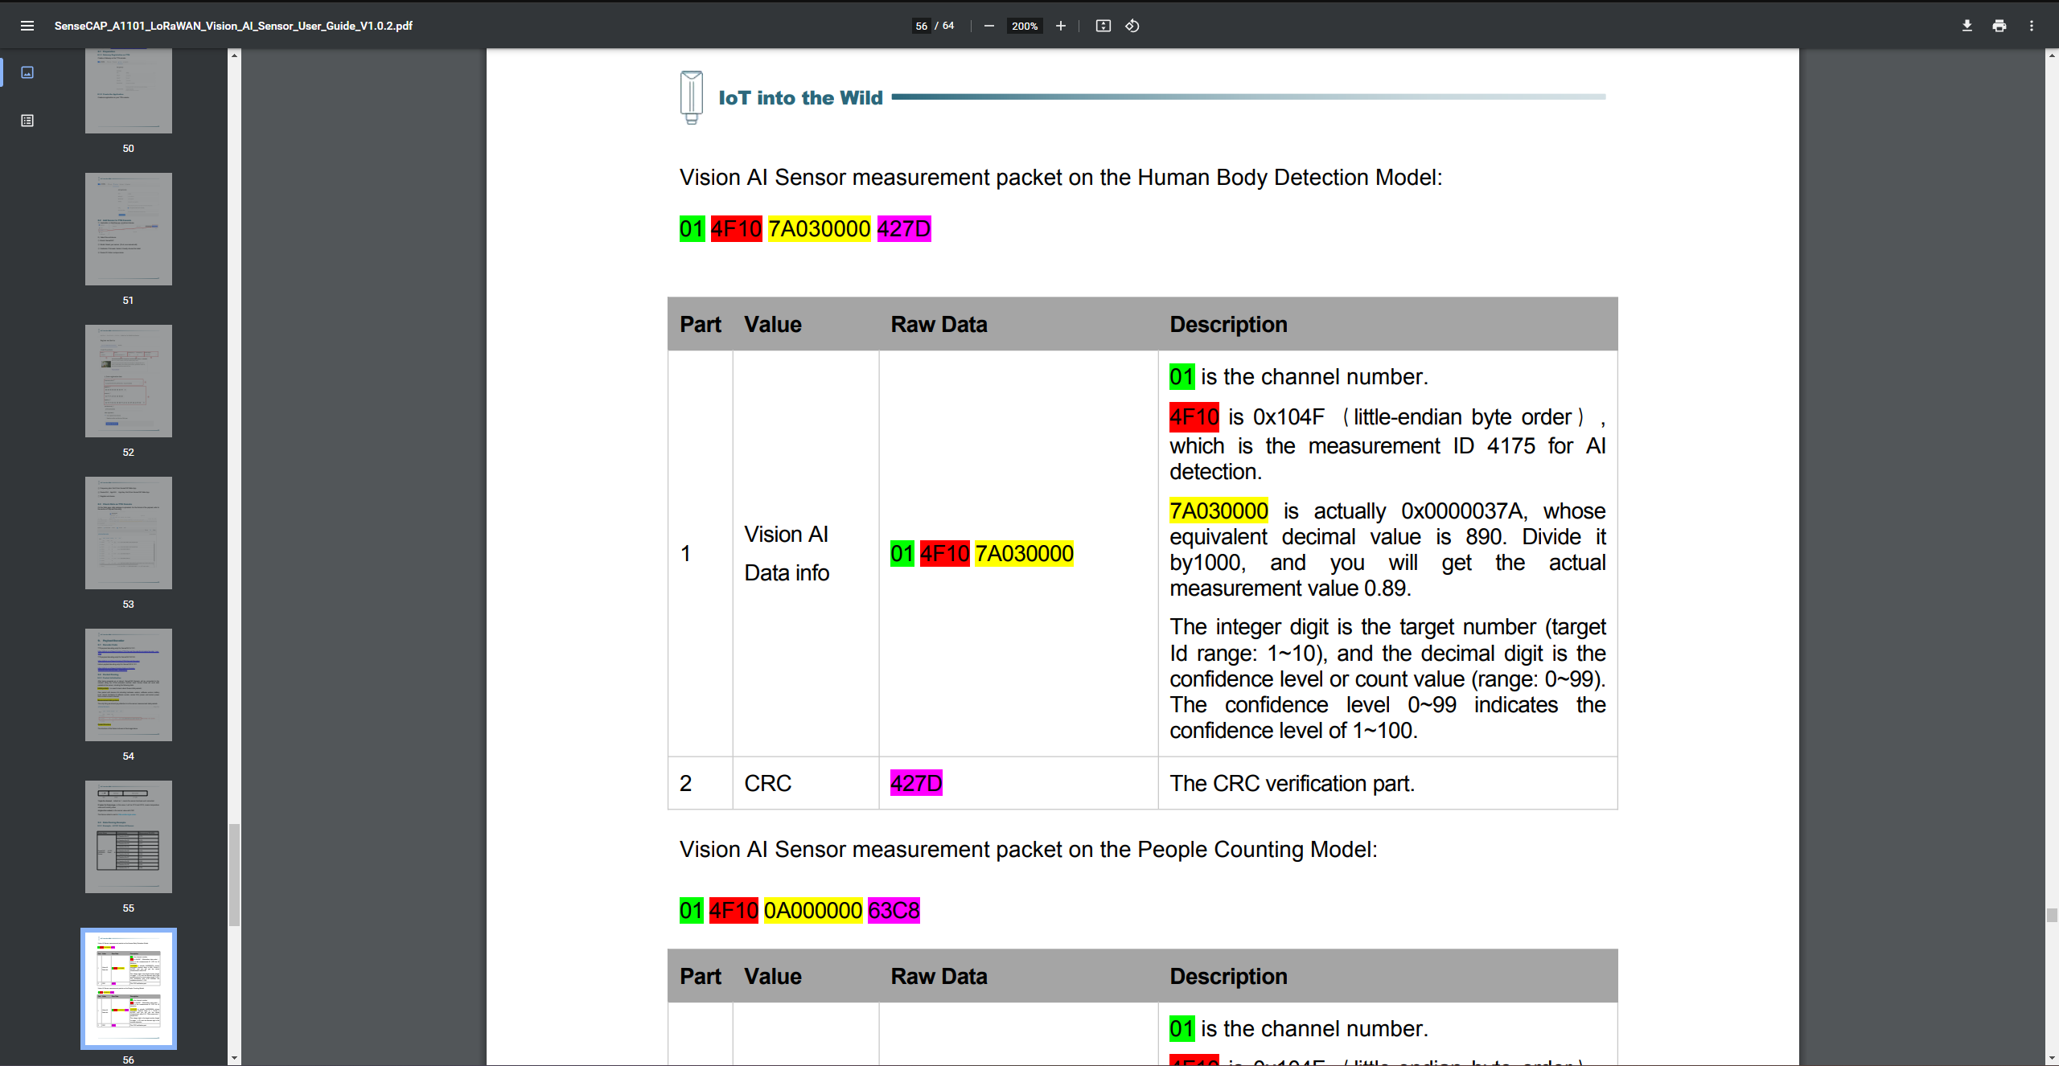Zoom into the document
This screenshot has width=2059, height=1066.
click(1060, 25)
